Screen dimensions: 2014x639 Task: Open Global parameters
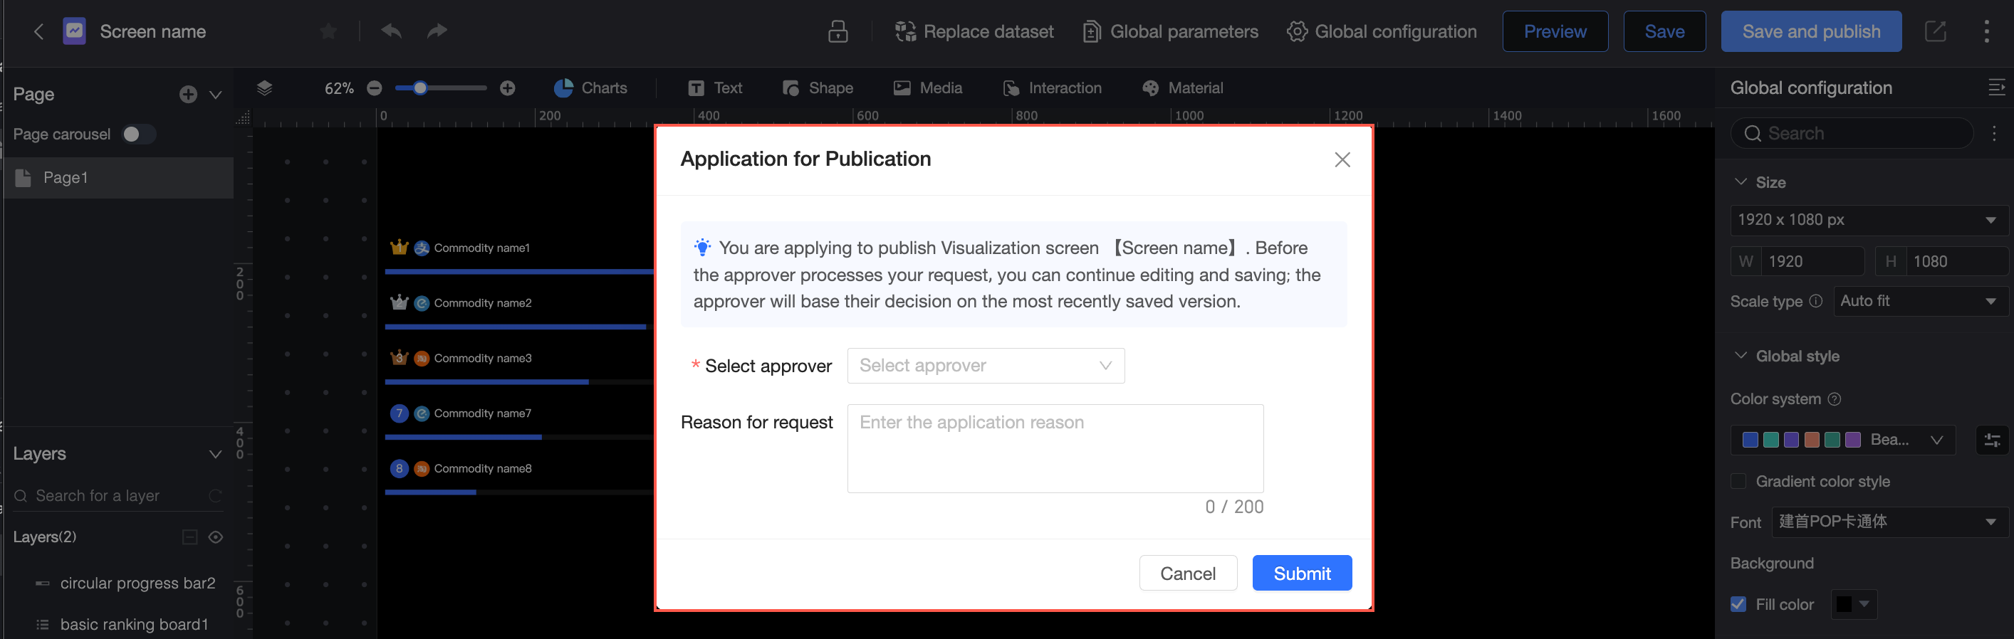(x=1170, y=31)
